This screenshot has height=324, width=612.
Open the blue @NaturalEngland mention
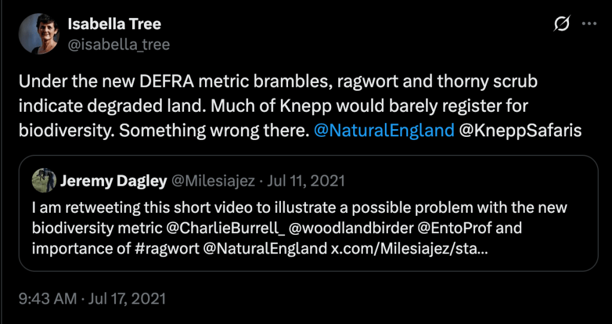pyautogui.click(x=384, y=130)
